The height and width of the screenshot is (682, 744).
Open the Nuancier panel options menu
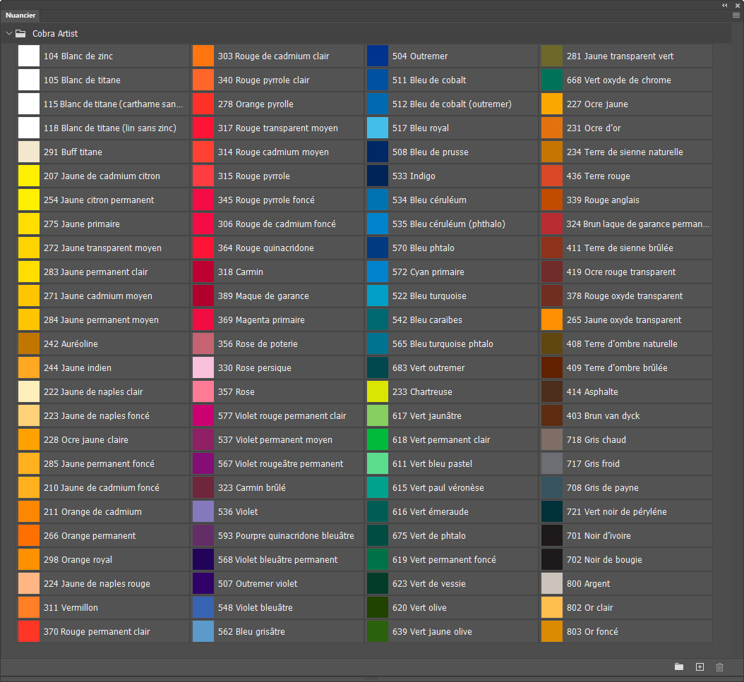(x=736, y=16)
